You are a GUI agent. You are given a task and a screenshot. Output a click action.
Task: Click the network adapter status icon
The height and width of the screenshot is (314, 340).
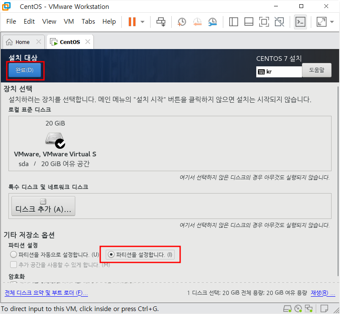tap(309, 309)
